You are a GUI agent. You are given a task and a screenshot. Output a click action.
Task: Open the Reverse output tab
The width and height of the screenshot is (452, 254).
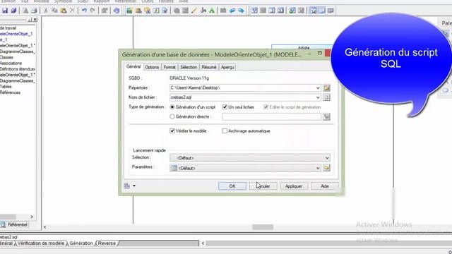(107, 243)
